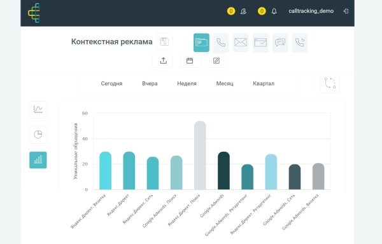Open the bell notifications icon
The width and height of the screenshot is (382, 244).
274,11
